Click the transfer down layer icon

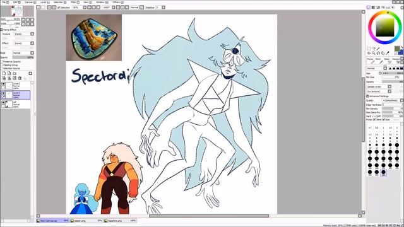[4, 78]
